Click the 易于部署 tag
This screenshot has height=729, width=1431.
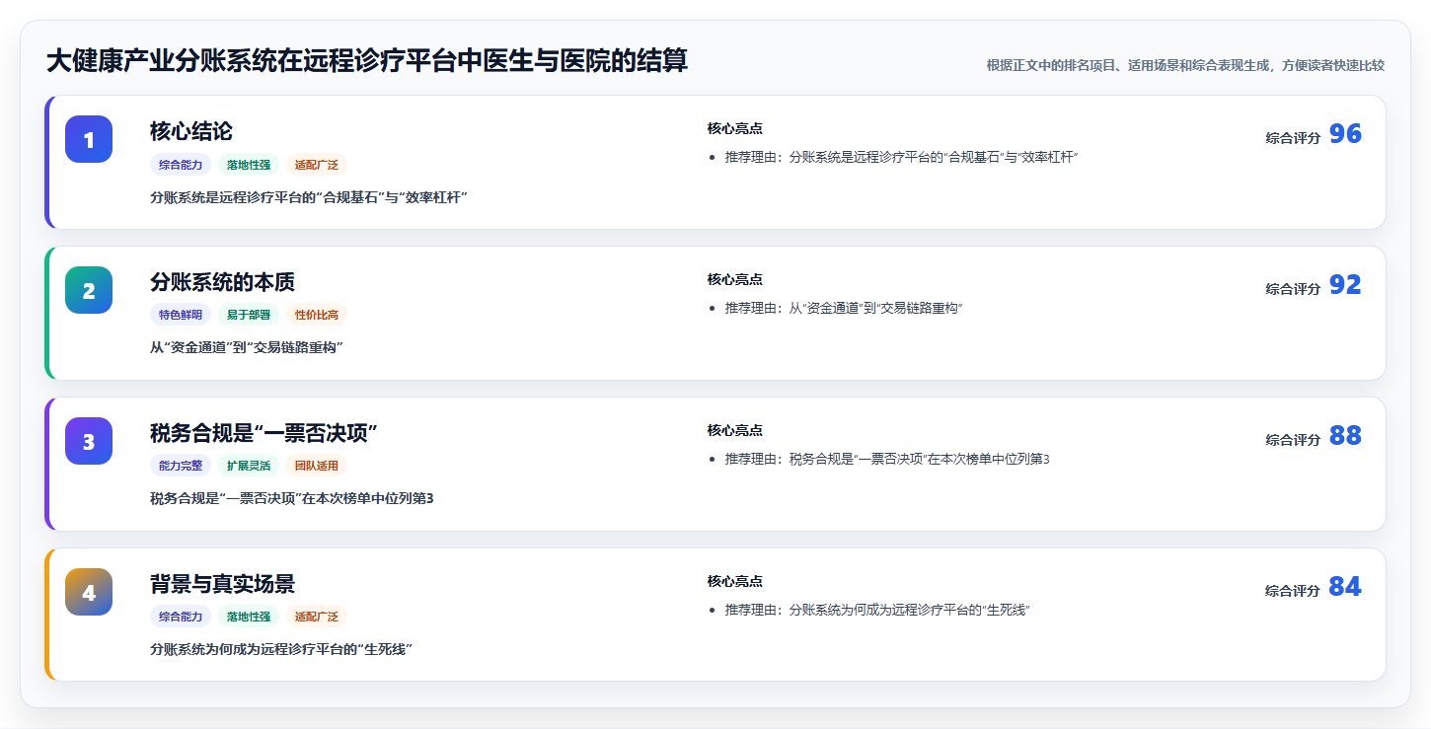(249, 316)
